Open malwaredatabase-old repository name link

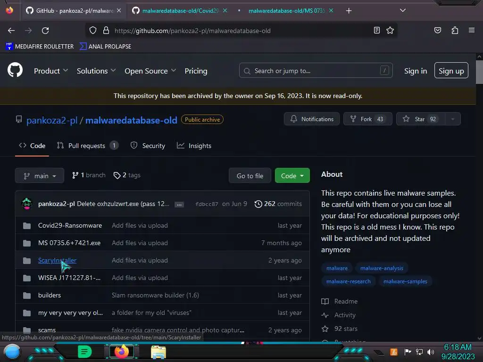pos(131,120)
